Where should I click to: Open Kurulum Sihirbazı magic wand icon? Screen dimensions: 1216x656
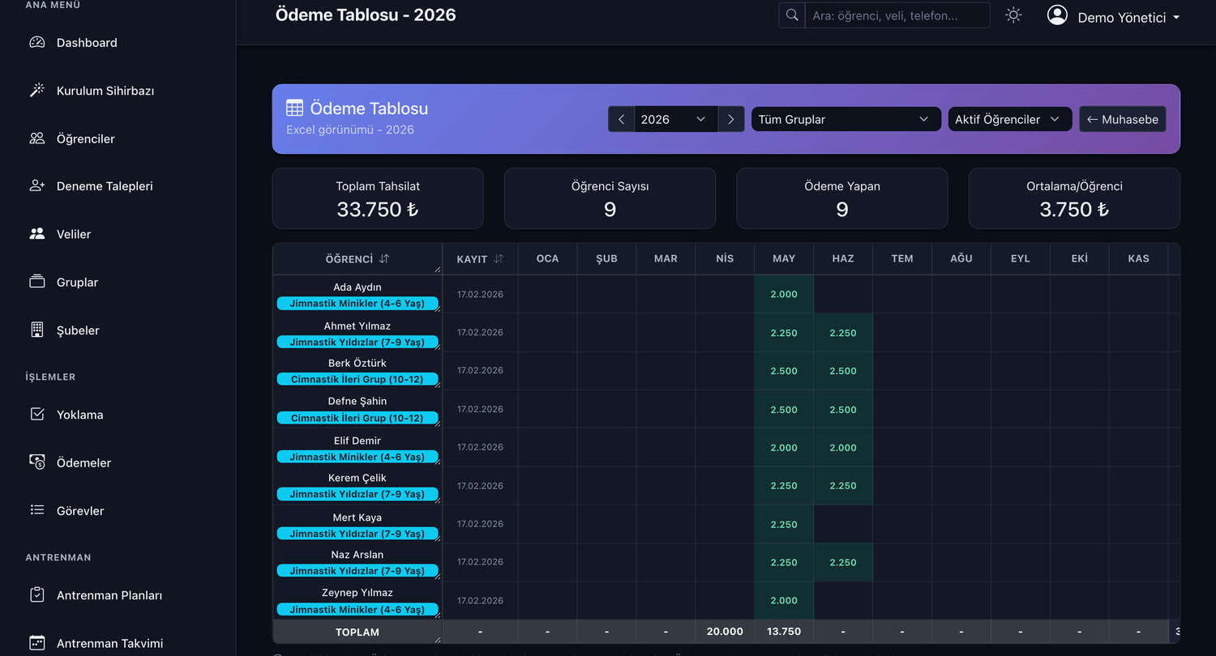pos(36,91)
